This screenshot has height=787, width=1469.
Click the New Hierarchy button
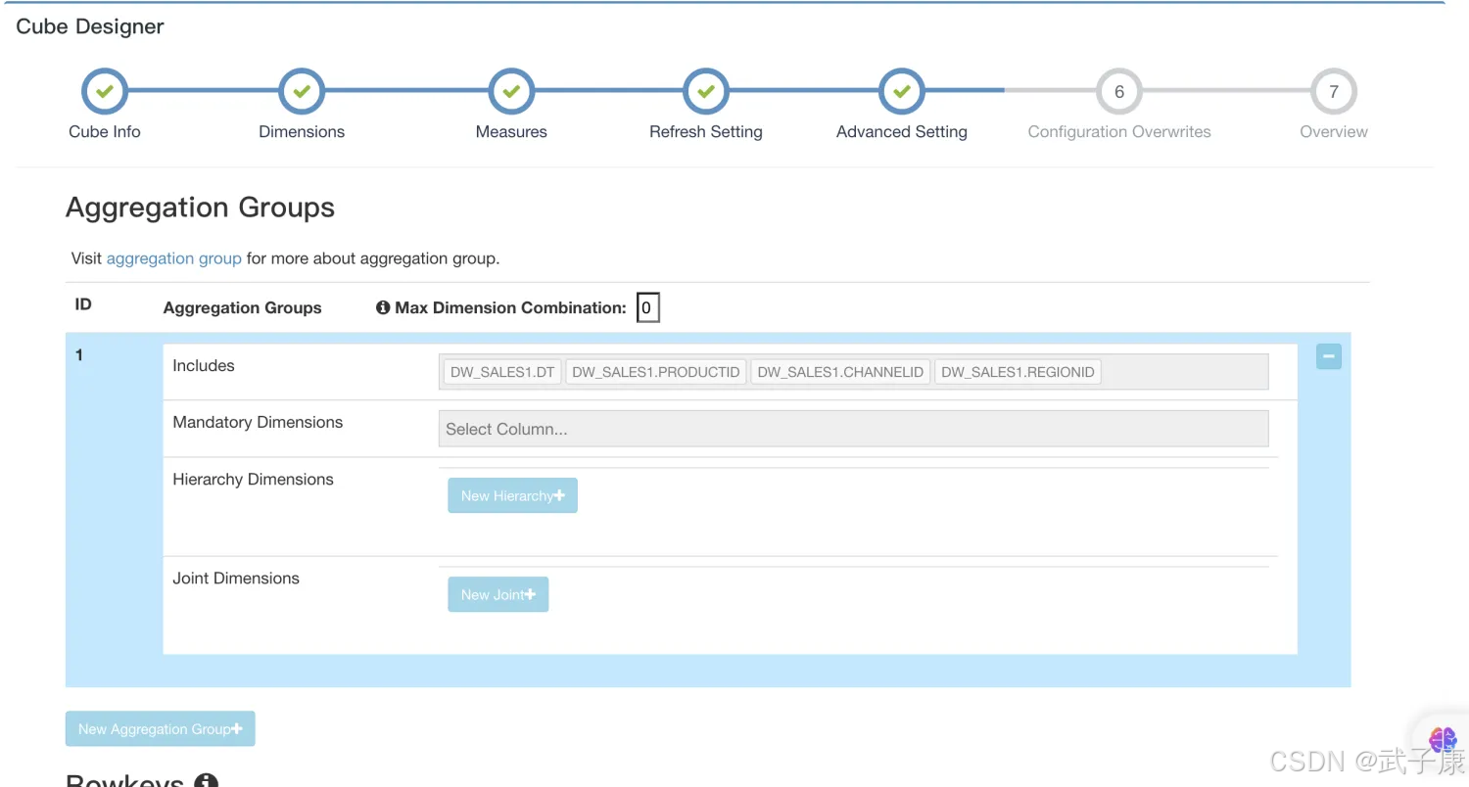(x=512, y=495)
